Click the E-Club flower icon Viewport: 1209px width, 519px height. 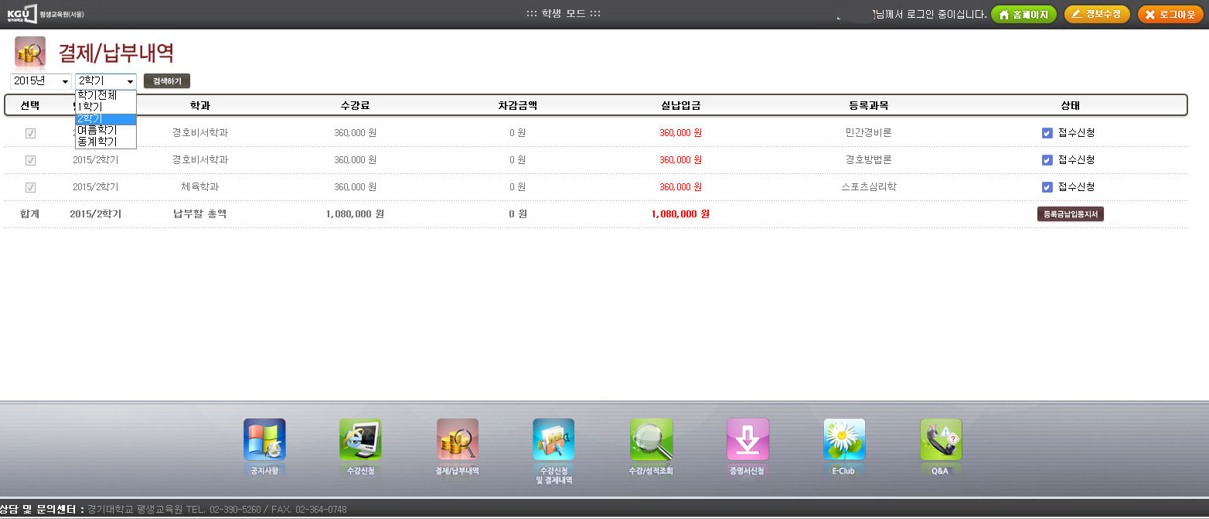844,439
